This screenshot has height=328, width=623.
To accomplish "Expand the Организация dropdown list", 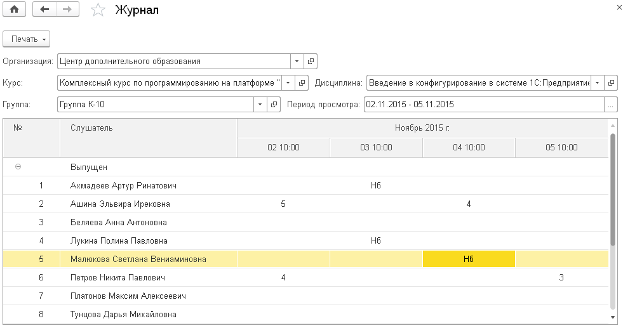I will 297,62.
